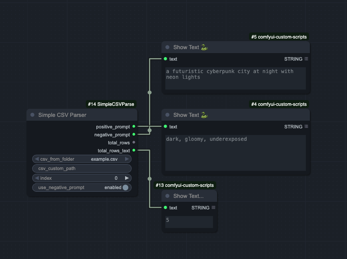Click text input slot of node #4

pyautogui.click(x=165, y=127)
